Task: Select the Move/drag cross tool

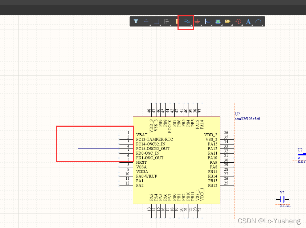Action: 146,21
